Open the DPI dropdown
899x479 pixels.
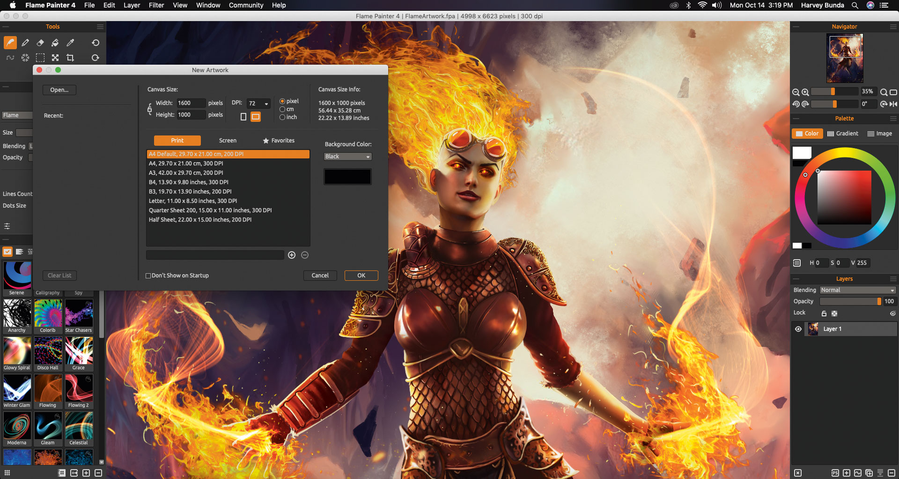(x=259, y=104)
